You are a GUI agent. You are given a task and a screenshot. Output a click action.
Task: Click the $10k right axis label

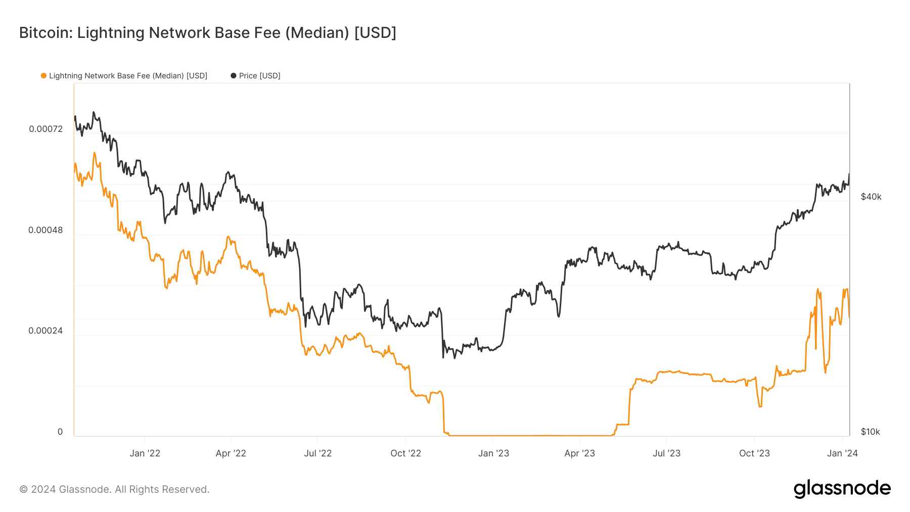coord(871,432)
